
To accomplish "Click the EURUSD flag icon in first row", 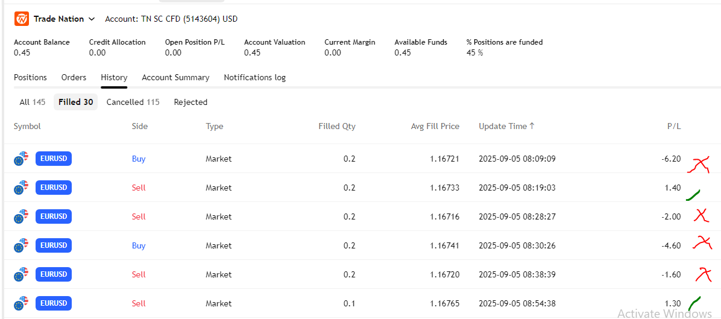I will [x=21, y=159].
